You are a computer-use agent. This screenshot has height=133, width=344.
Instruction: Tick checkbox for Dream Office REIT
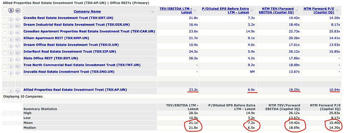tap(5, 46)
